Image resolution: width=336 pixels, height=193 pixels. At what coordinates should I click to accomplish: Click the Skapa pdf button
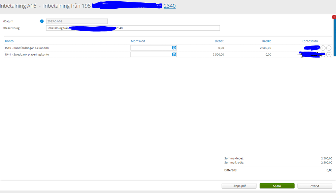click(239, 186)
